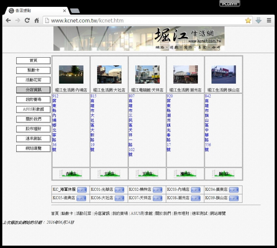Click the blue button beside KC06-大社店

(x=119, y=198)
